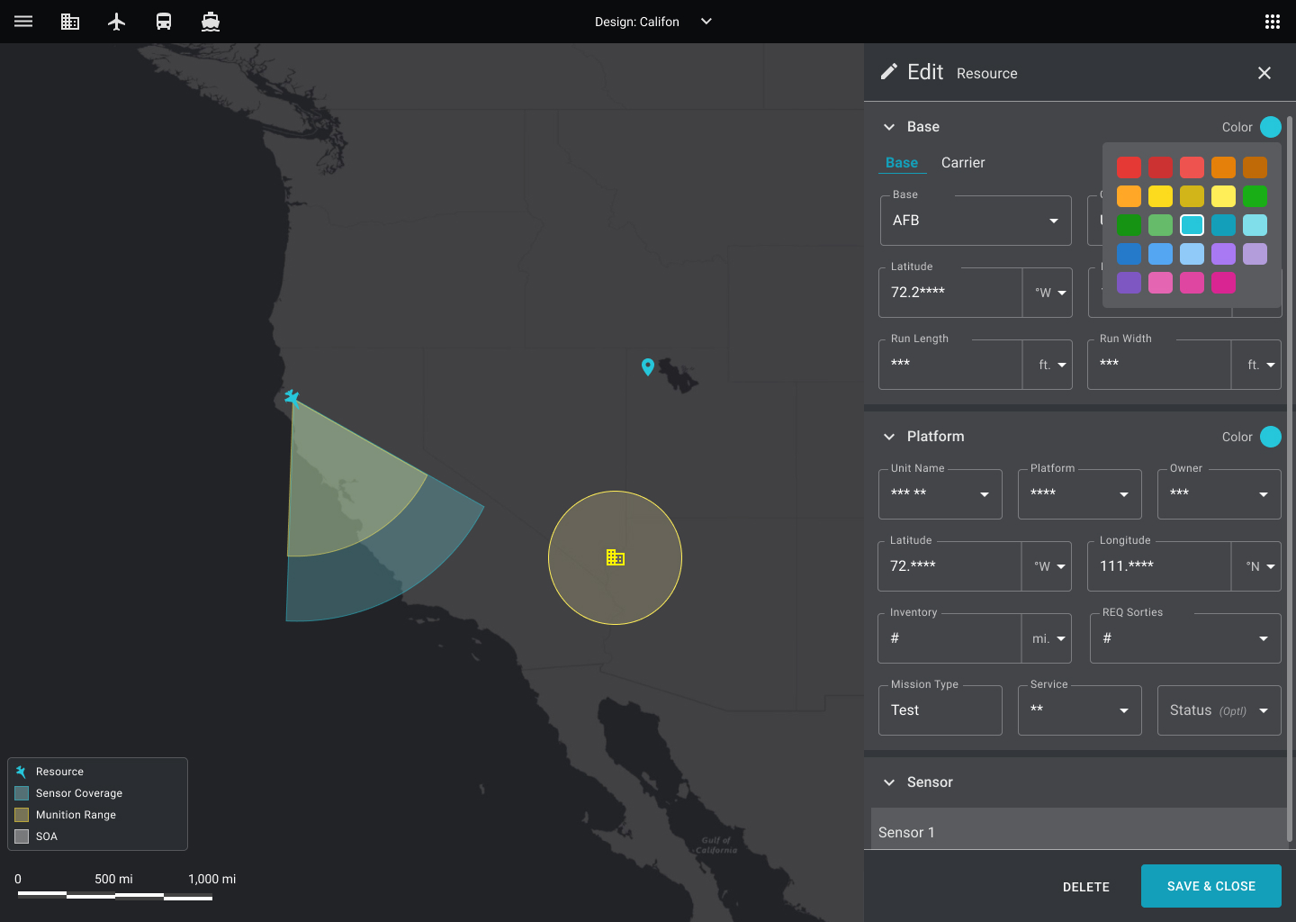The image size is (1296, 922).
Task: Open the apps grid menu
Action: [1273, 22]
